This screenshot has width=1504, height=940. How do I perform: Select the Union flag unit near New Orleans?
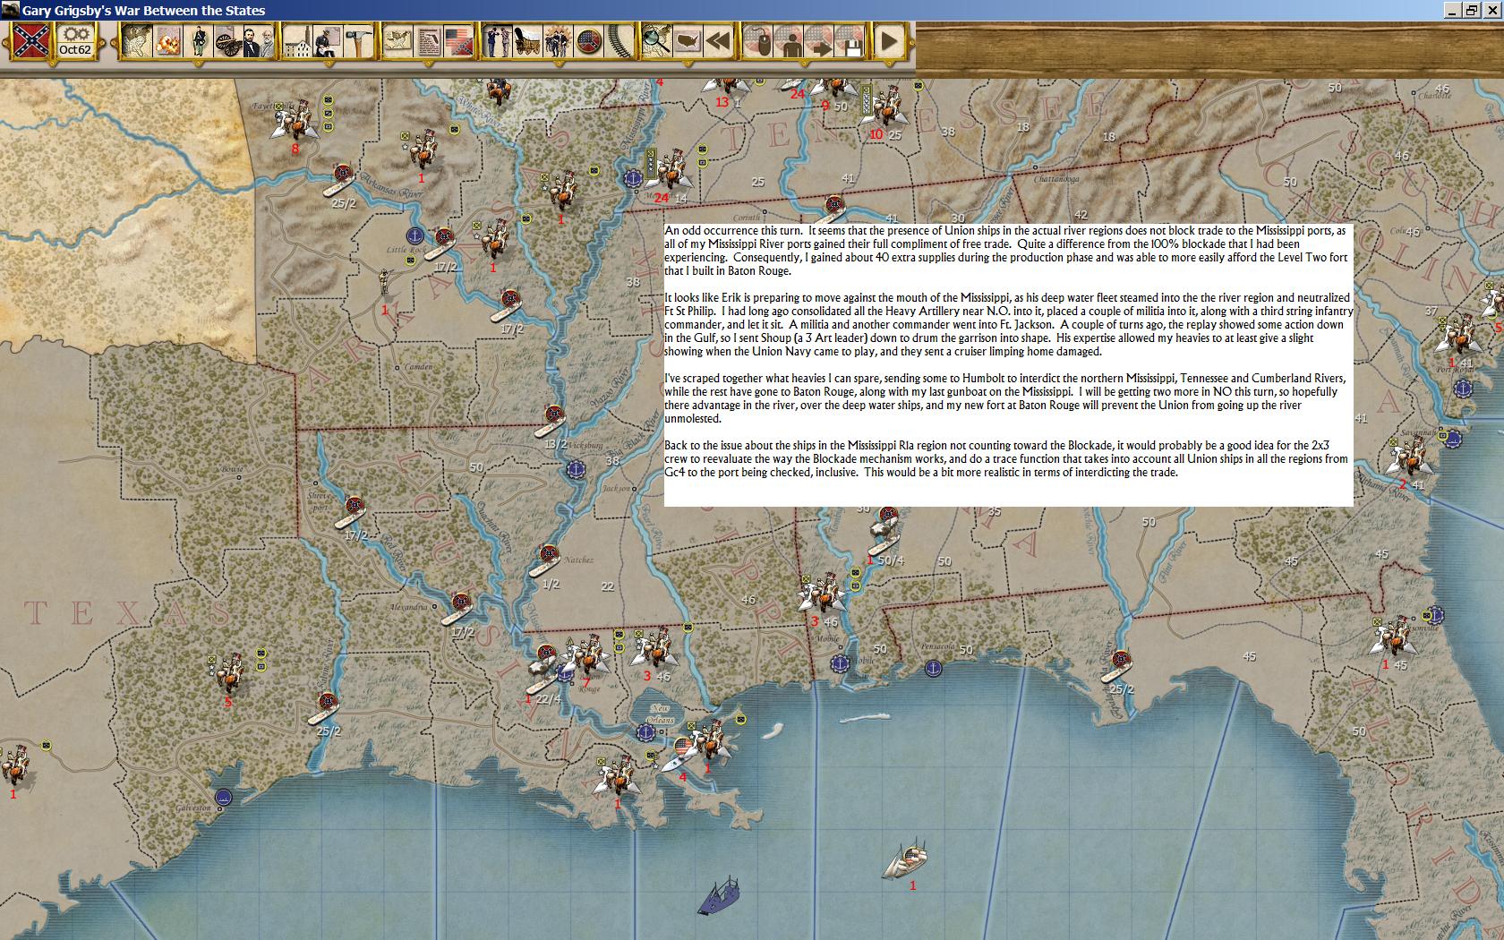(x=679, y=752)
